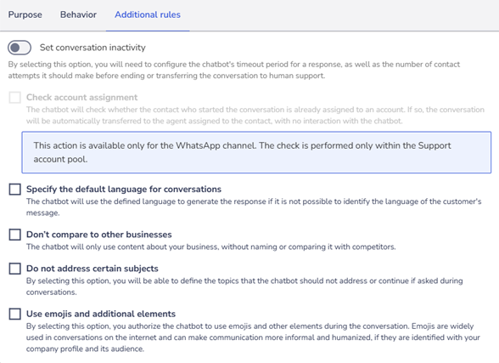Tick Use emojis and additional elements checkbox
This screenshot has height=363, width=499.
coord(15,314)
